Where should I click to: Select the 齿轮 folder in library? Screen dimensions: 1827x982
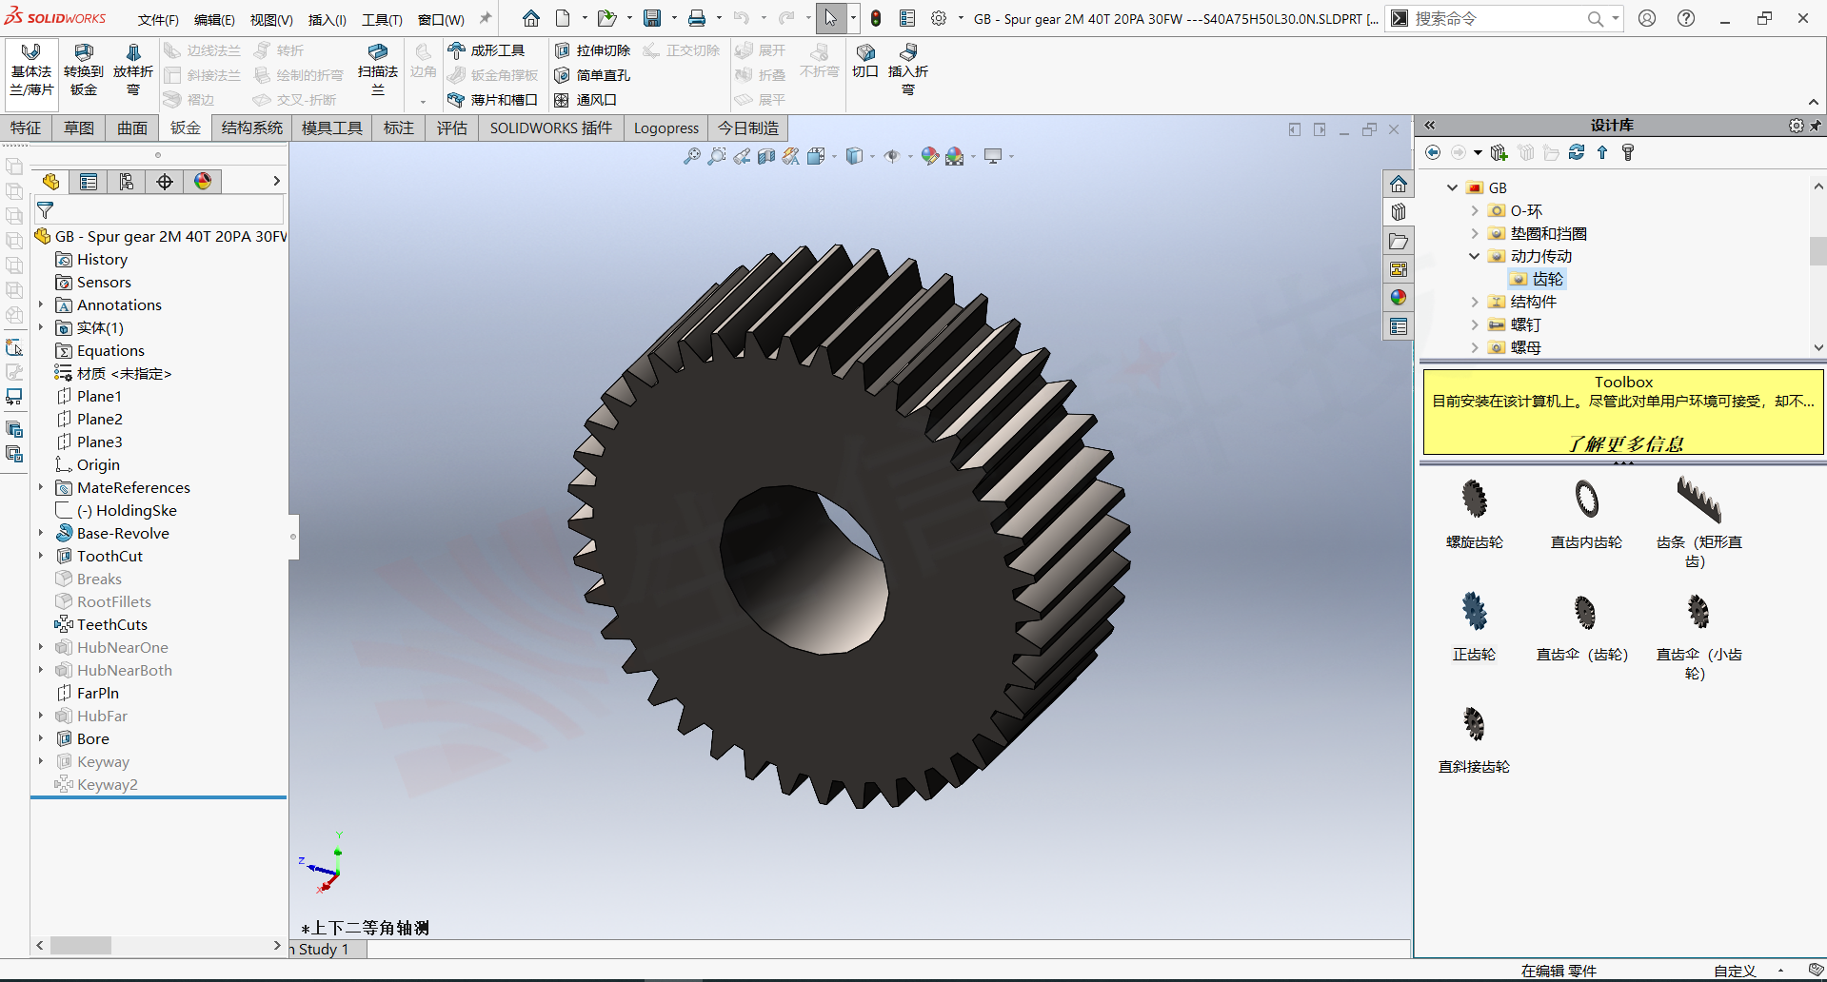click(1538, 279)
